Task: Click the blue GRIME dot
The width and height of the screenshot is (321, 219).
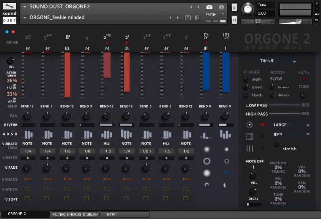Action: (7, 32)
